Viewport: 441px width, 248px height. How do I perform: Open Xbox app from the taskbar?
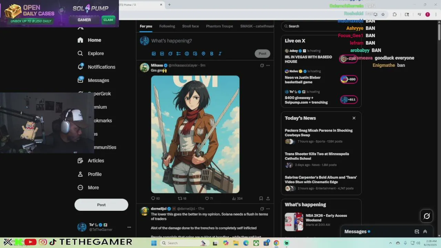[256, 243]
